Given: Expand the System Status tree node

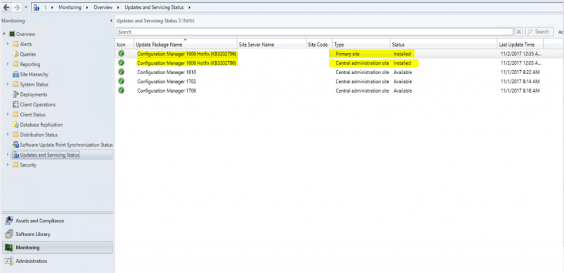Looking at the screenshot, I should (8, 84).
